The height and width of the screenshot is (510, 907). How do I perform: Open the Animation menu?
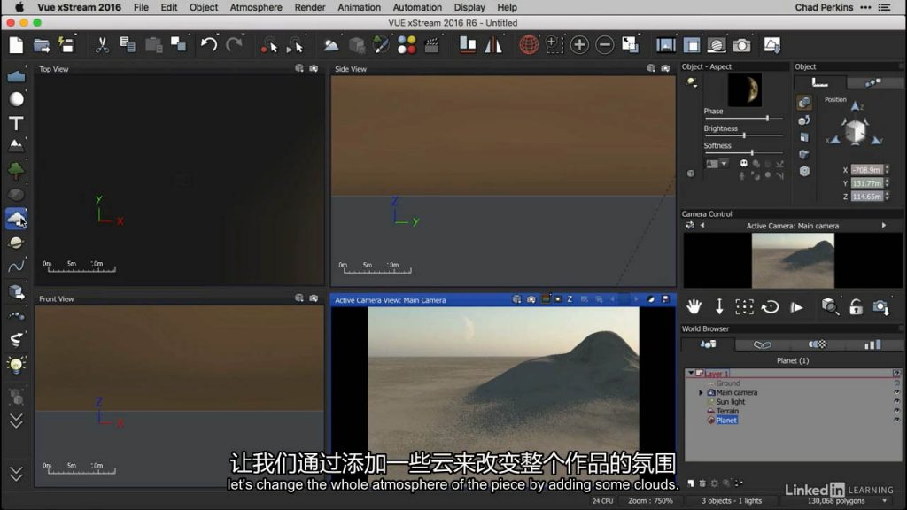tap(360, 7)
